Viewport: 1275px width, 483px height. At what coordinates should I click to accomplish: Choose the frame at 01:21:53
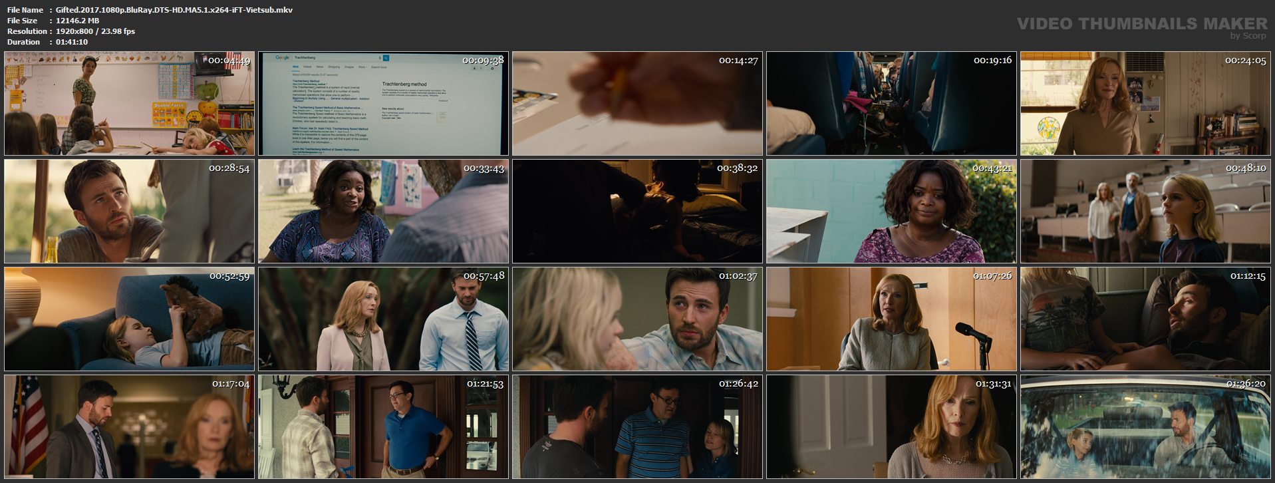coord(383,426)
